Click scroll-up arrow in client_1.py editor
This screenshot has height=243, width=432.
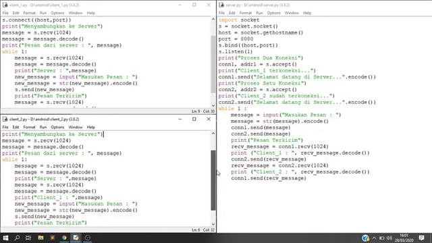tap(213, 20)
